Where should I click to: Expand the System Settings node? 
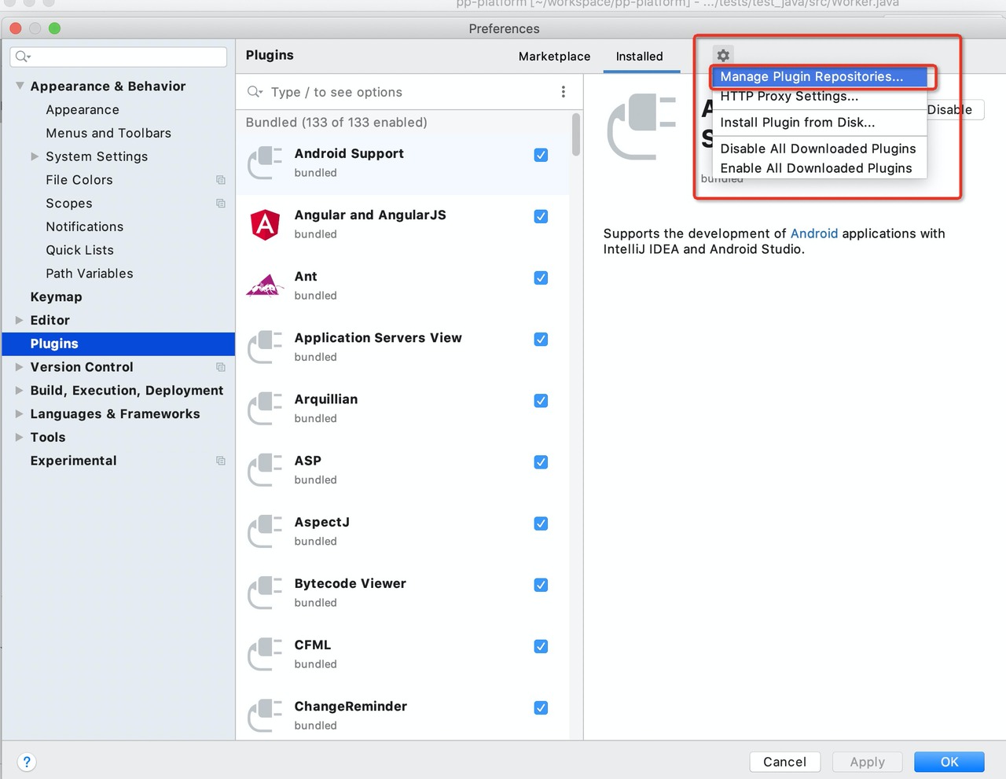tap(35, 156)
